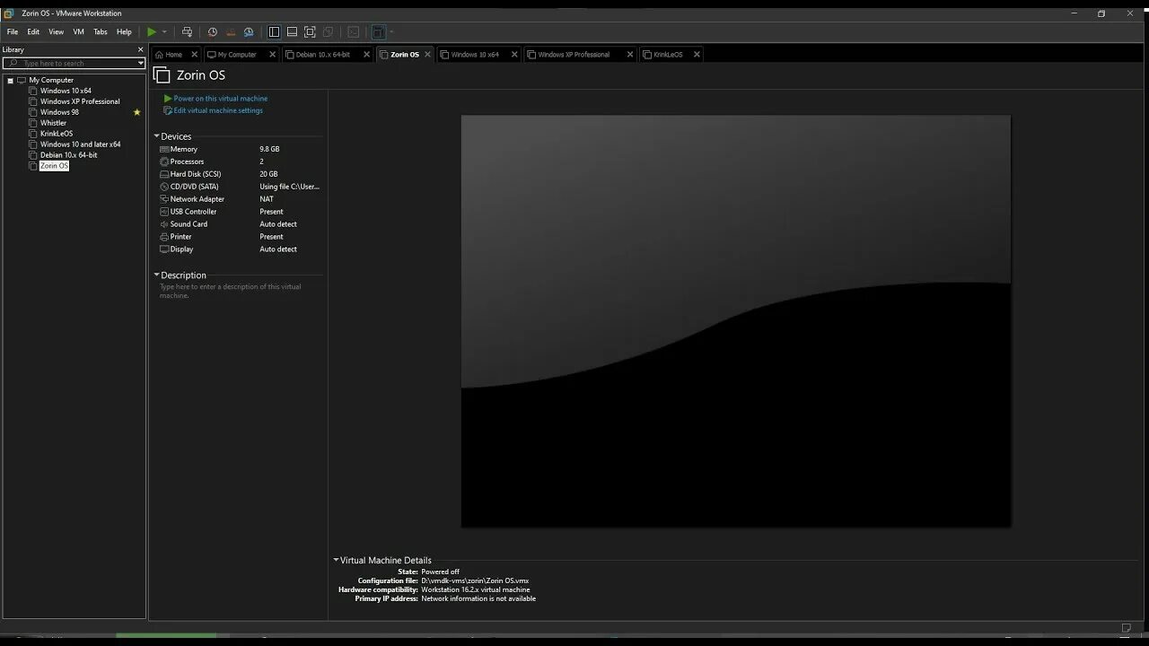The image size is (1149, 646).
Task: Click Power on this virtual machine link
Action: [x=220, y=99]
